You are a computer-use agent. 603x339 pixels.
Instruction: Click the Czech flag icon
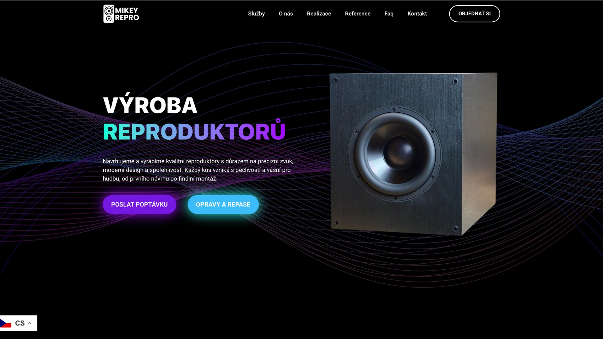tap(6, 323)
